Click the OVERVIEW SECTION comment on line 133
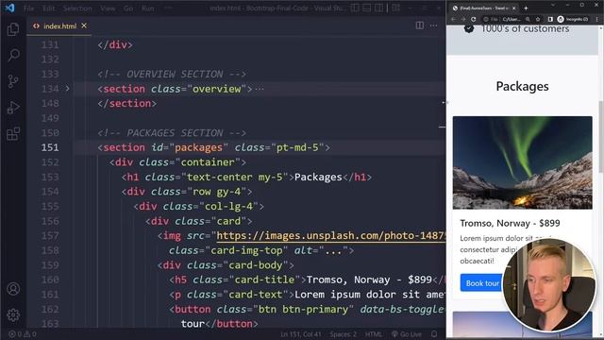604x340 pixels. (x=172, y=74)
